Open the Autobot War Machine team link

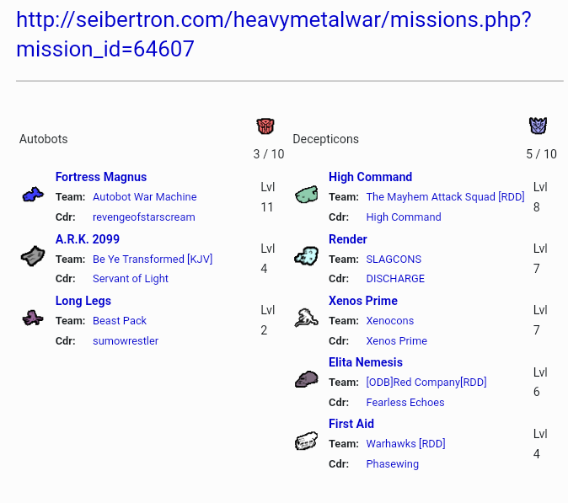click(144, 197)
